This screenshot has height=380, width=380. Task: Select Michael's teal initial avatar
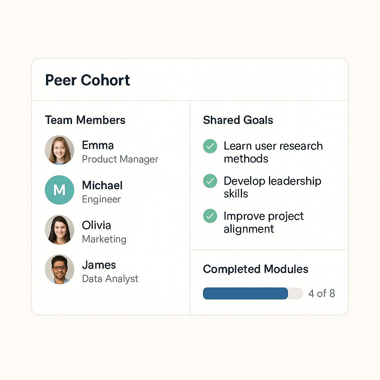click(59, 190)
